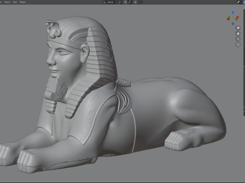Click the labeled red X axis on the gizmo

[237, 17]
